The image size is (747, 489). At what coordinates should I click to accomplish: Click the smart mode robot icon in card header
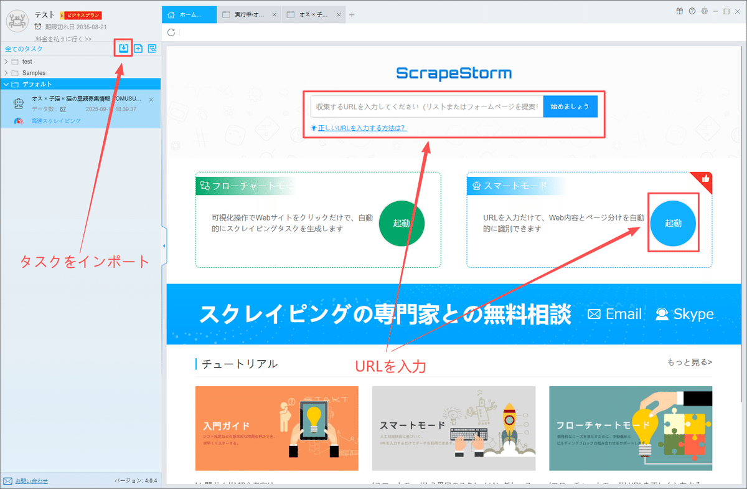click(477, 186)
